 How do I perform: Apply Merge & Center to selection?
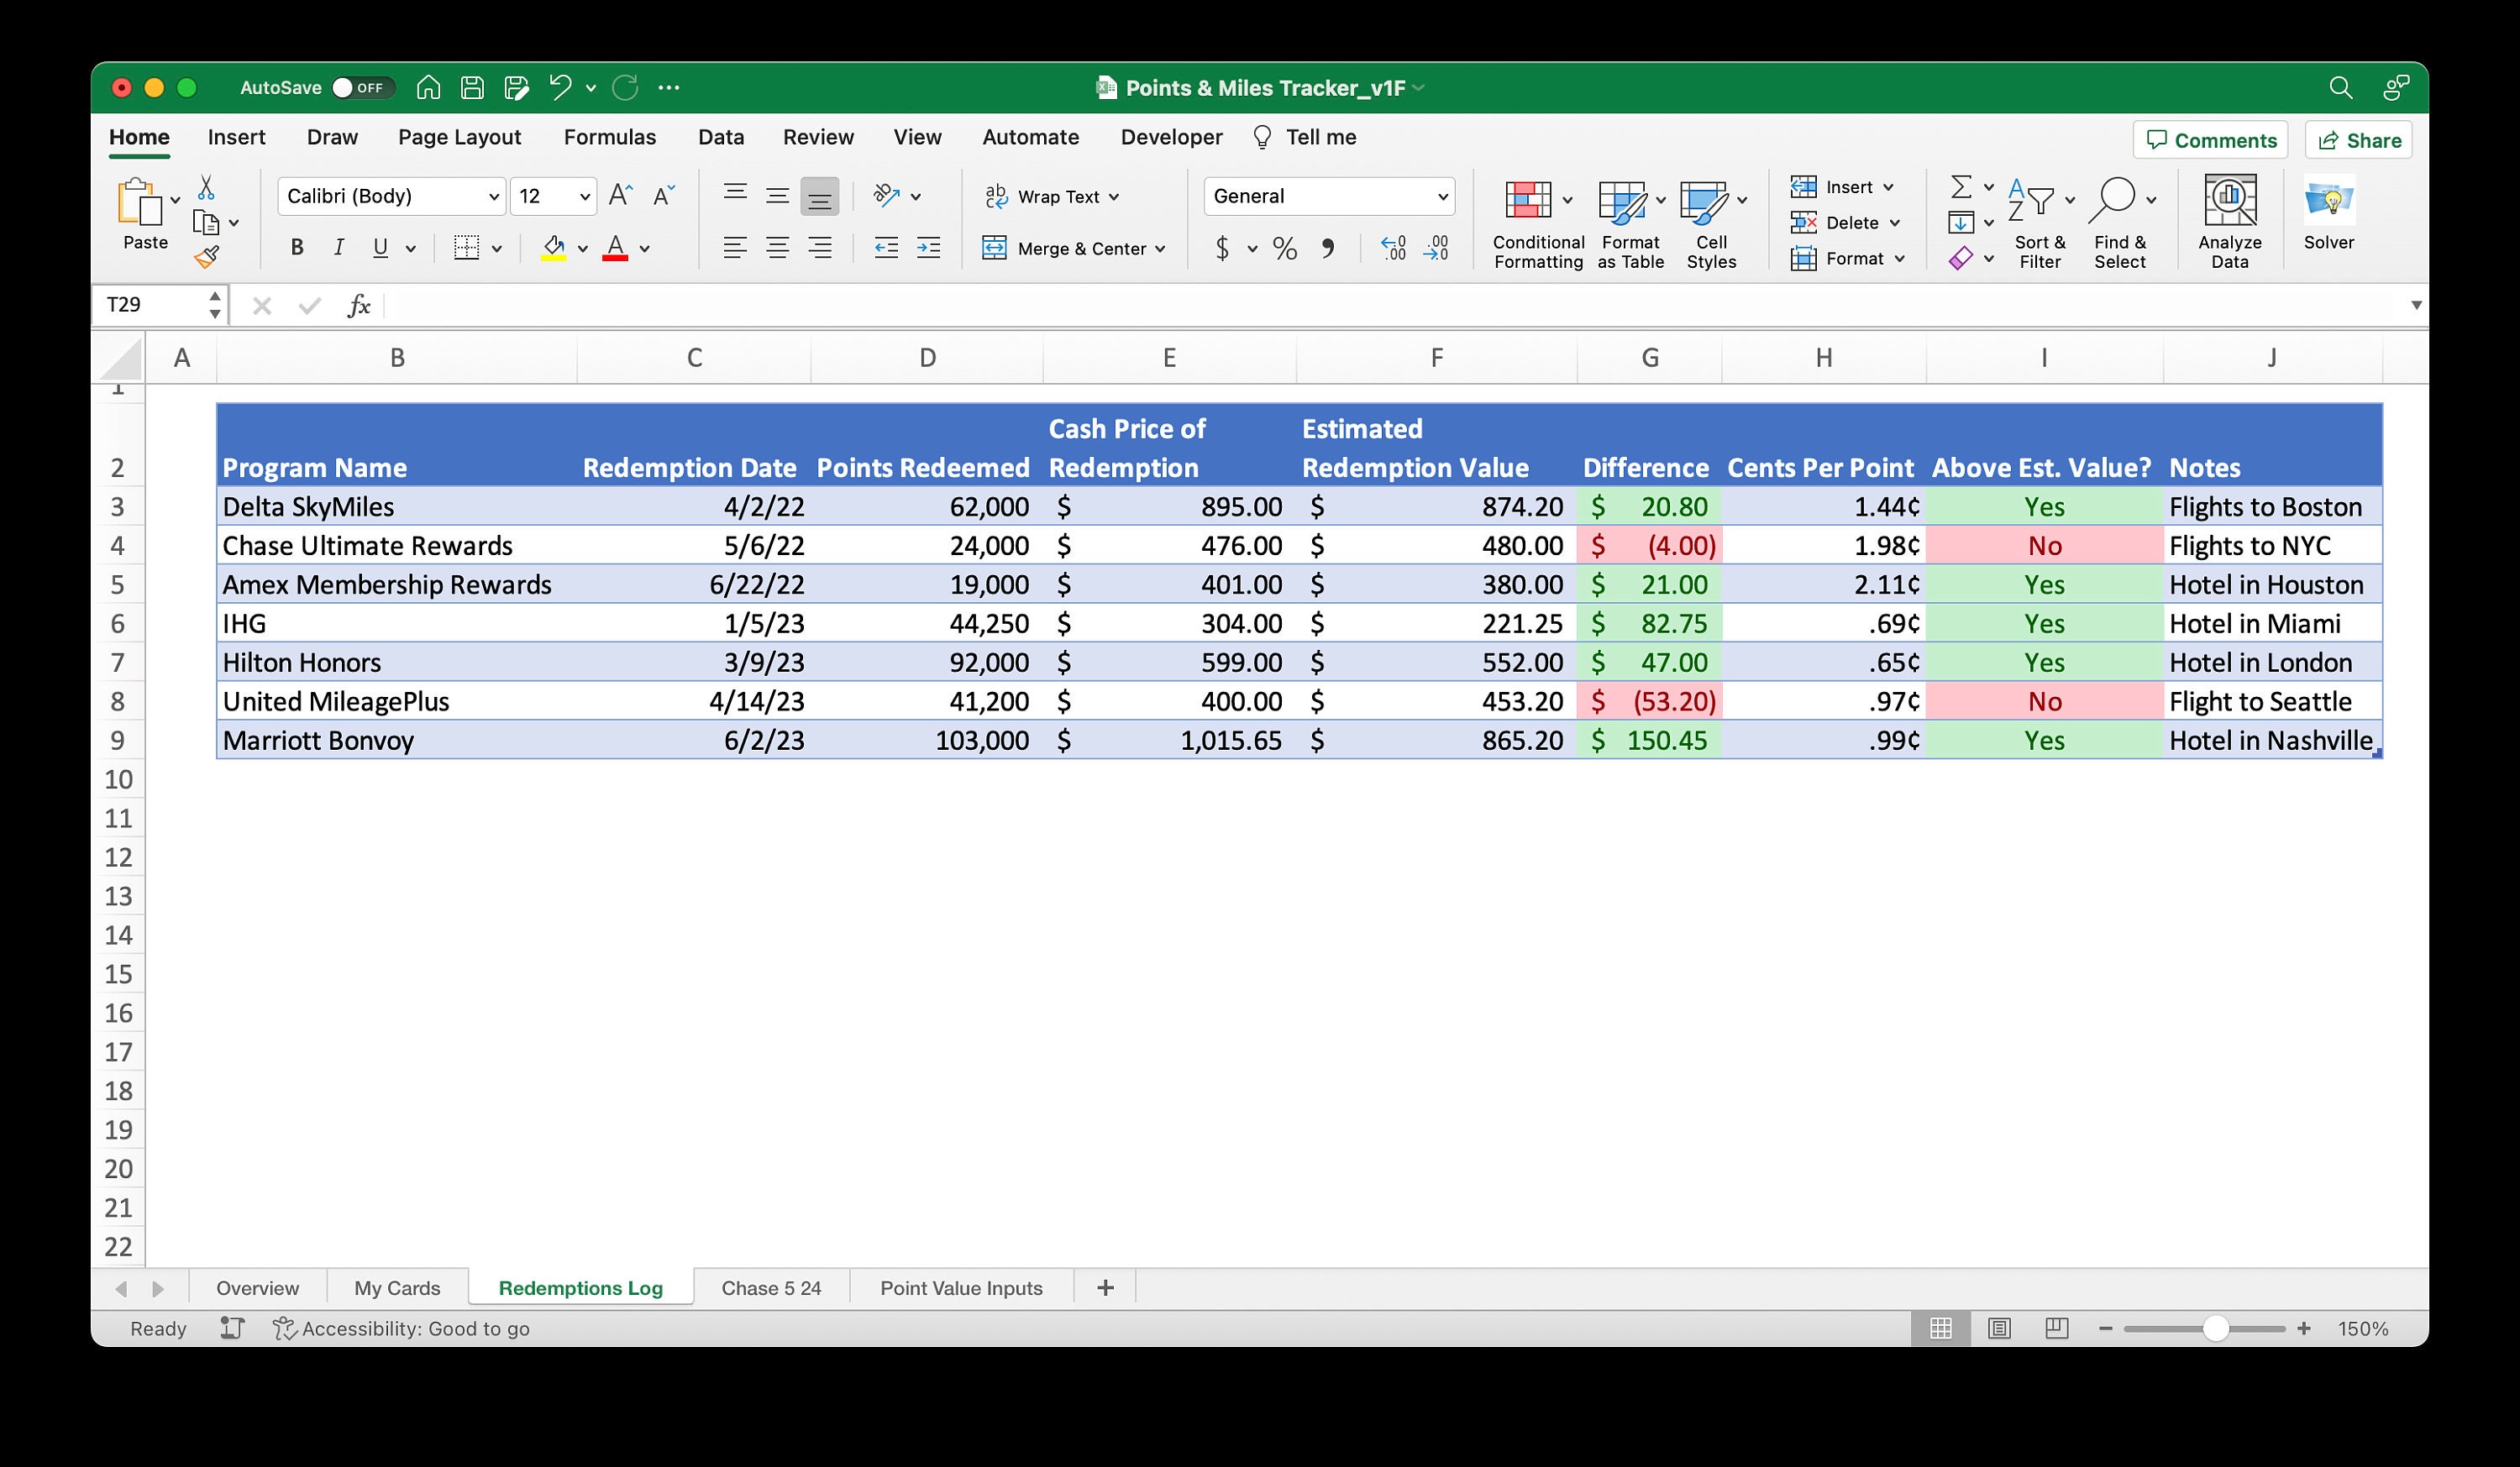pyautogui.click(x=1073, y=248)
